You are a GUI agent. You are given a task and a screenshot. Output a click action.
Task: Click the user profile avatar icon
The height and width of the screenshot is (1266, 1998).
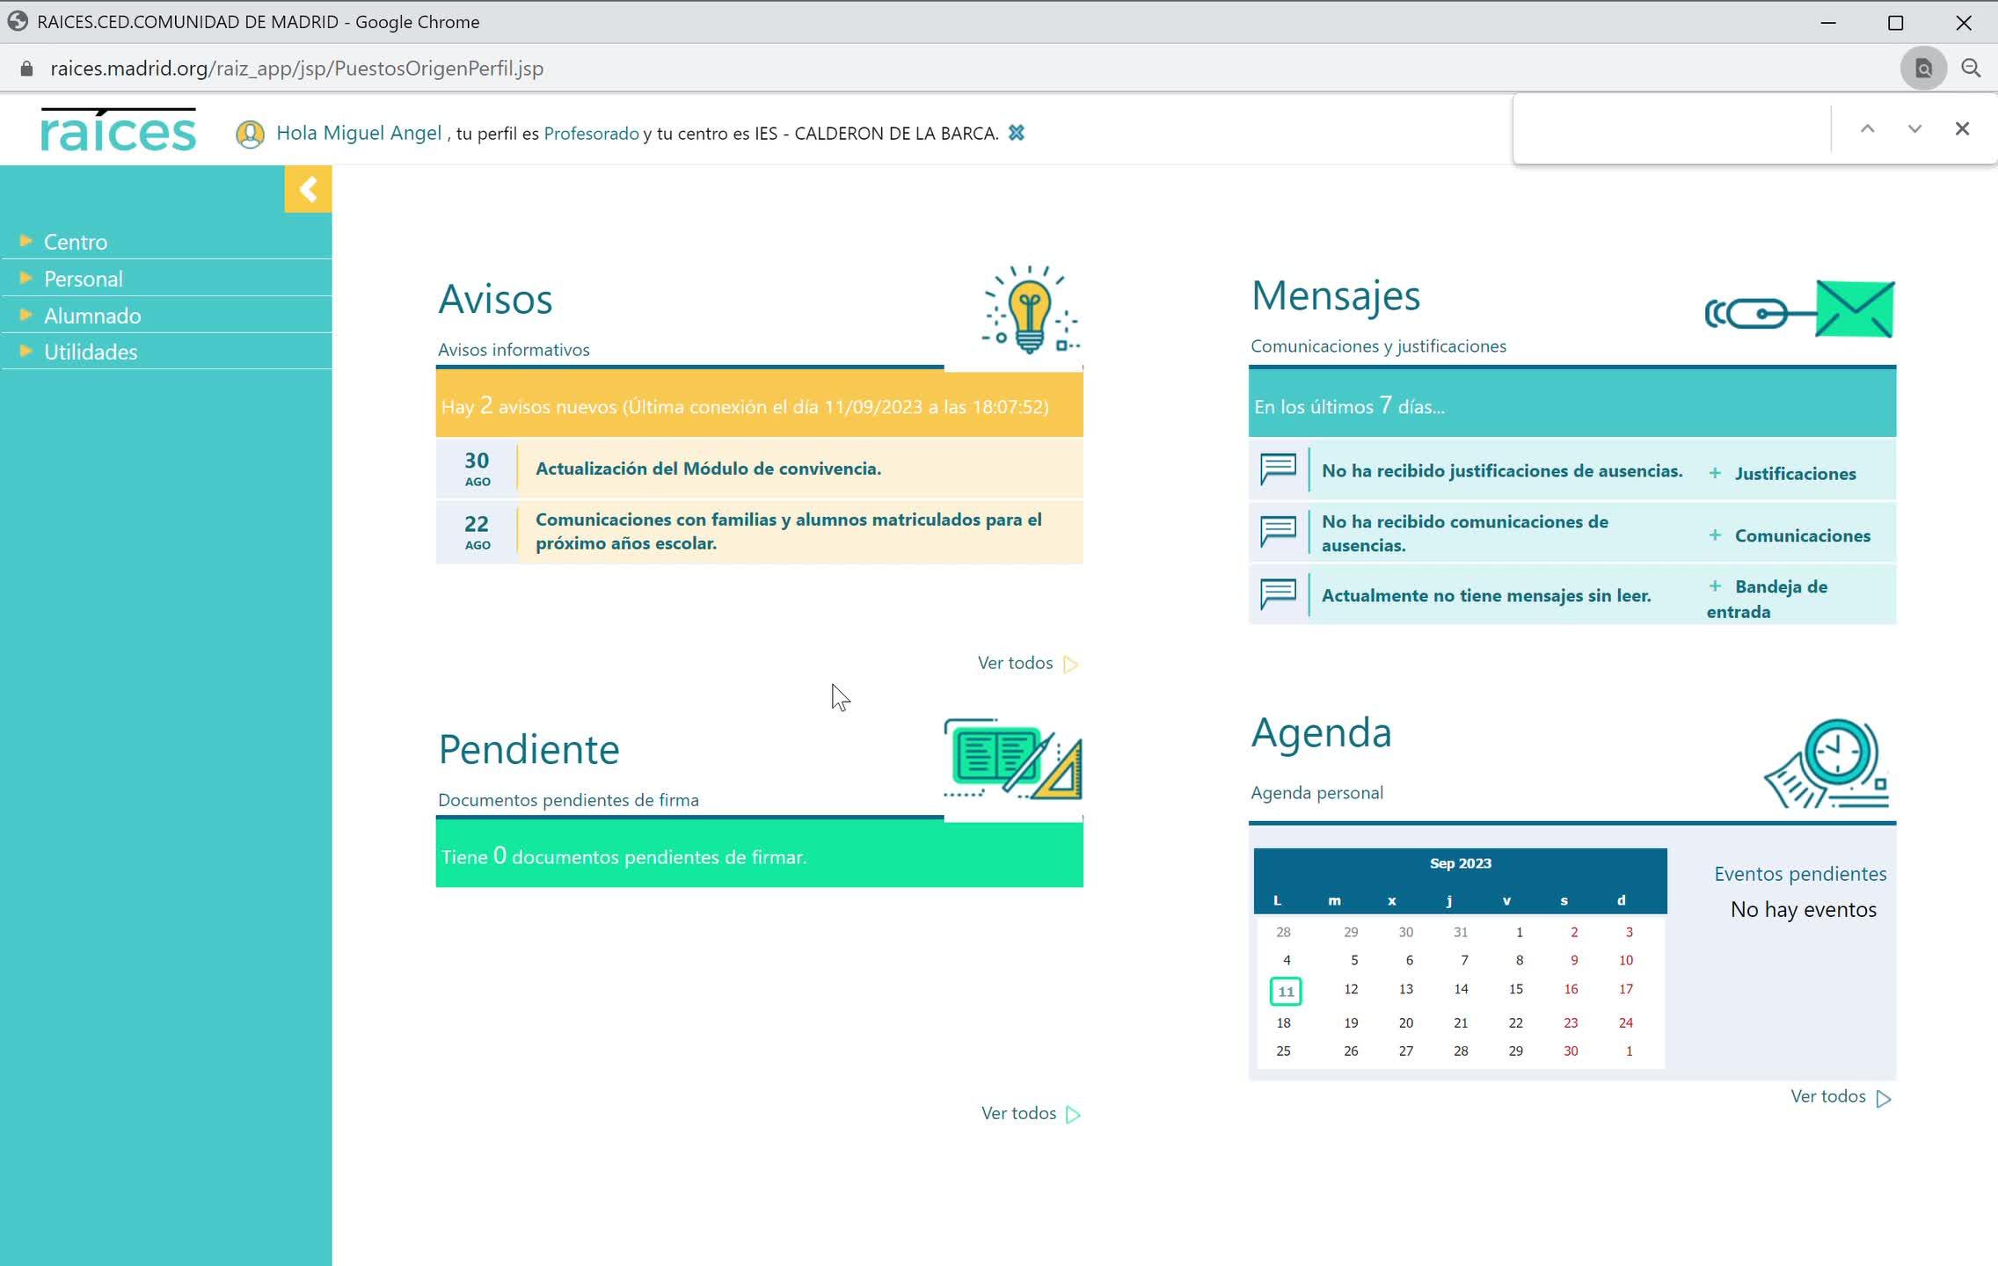tap(250, 135)
